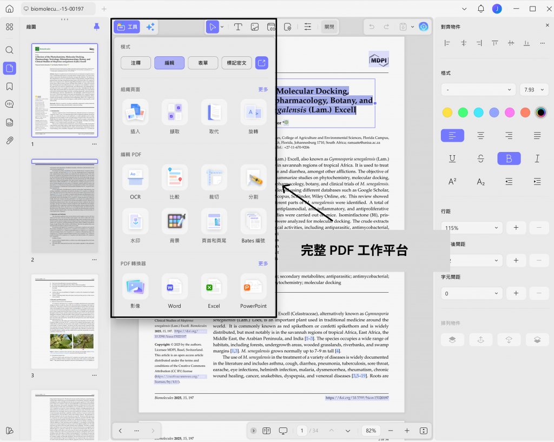Set text alignment to justify
The height and width of the screenshot is (442, 554).
[x=537, y=135]
